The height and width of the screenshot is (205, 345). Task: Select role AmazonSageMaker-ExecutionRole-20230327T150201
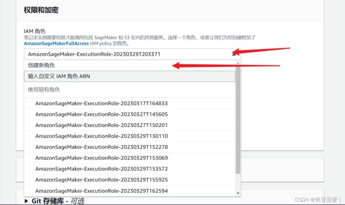(130, 125)
